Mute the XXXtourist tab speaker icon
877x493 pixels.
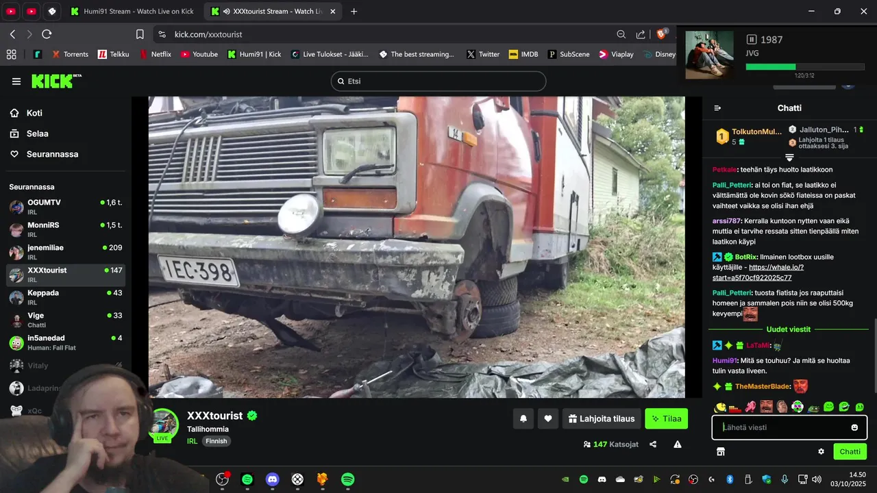226,12
